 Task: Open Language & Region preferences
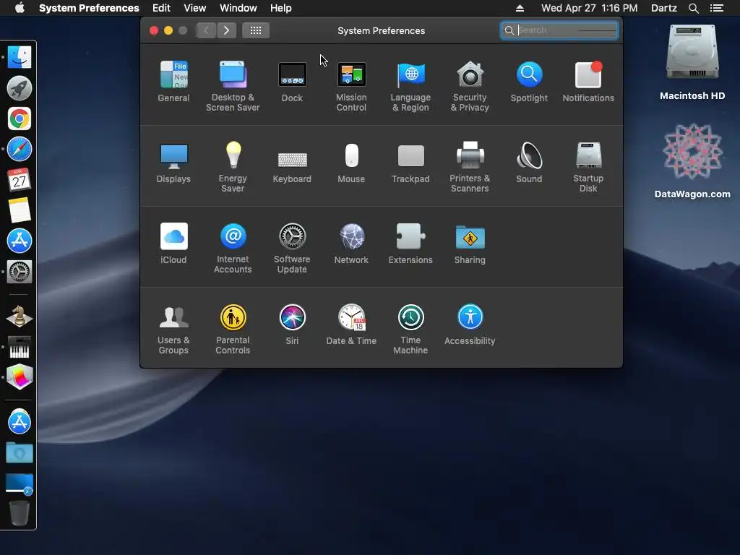coord(410,86)
